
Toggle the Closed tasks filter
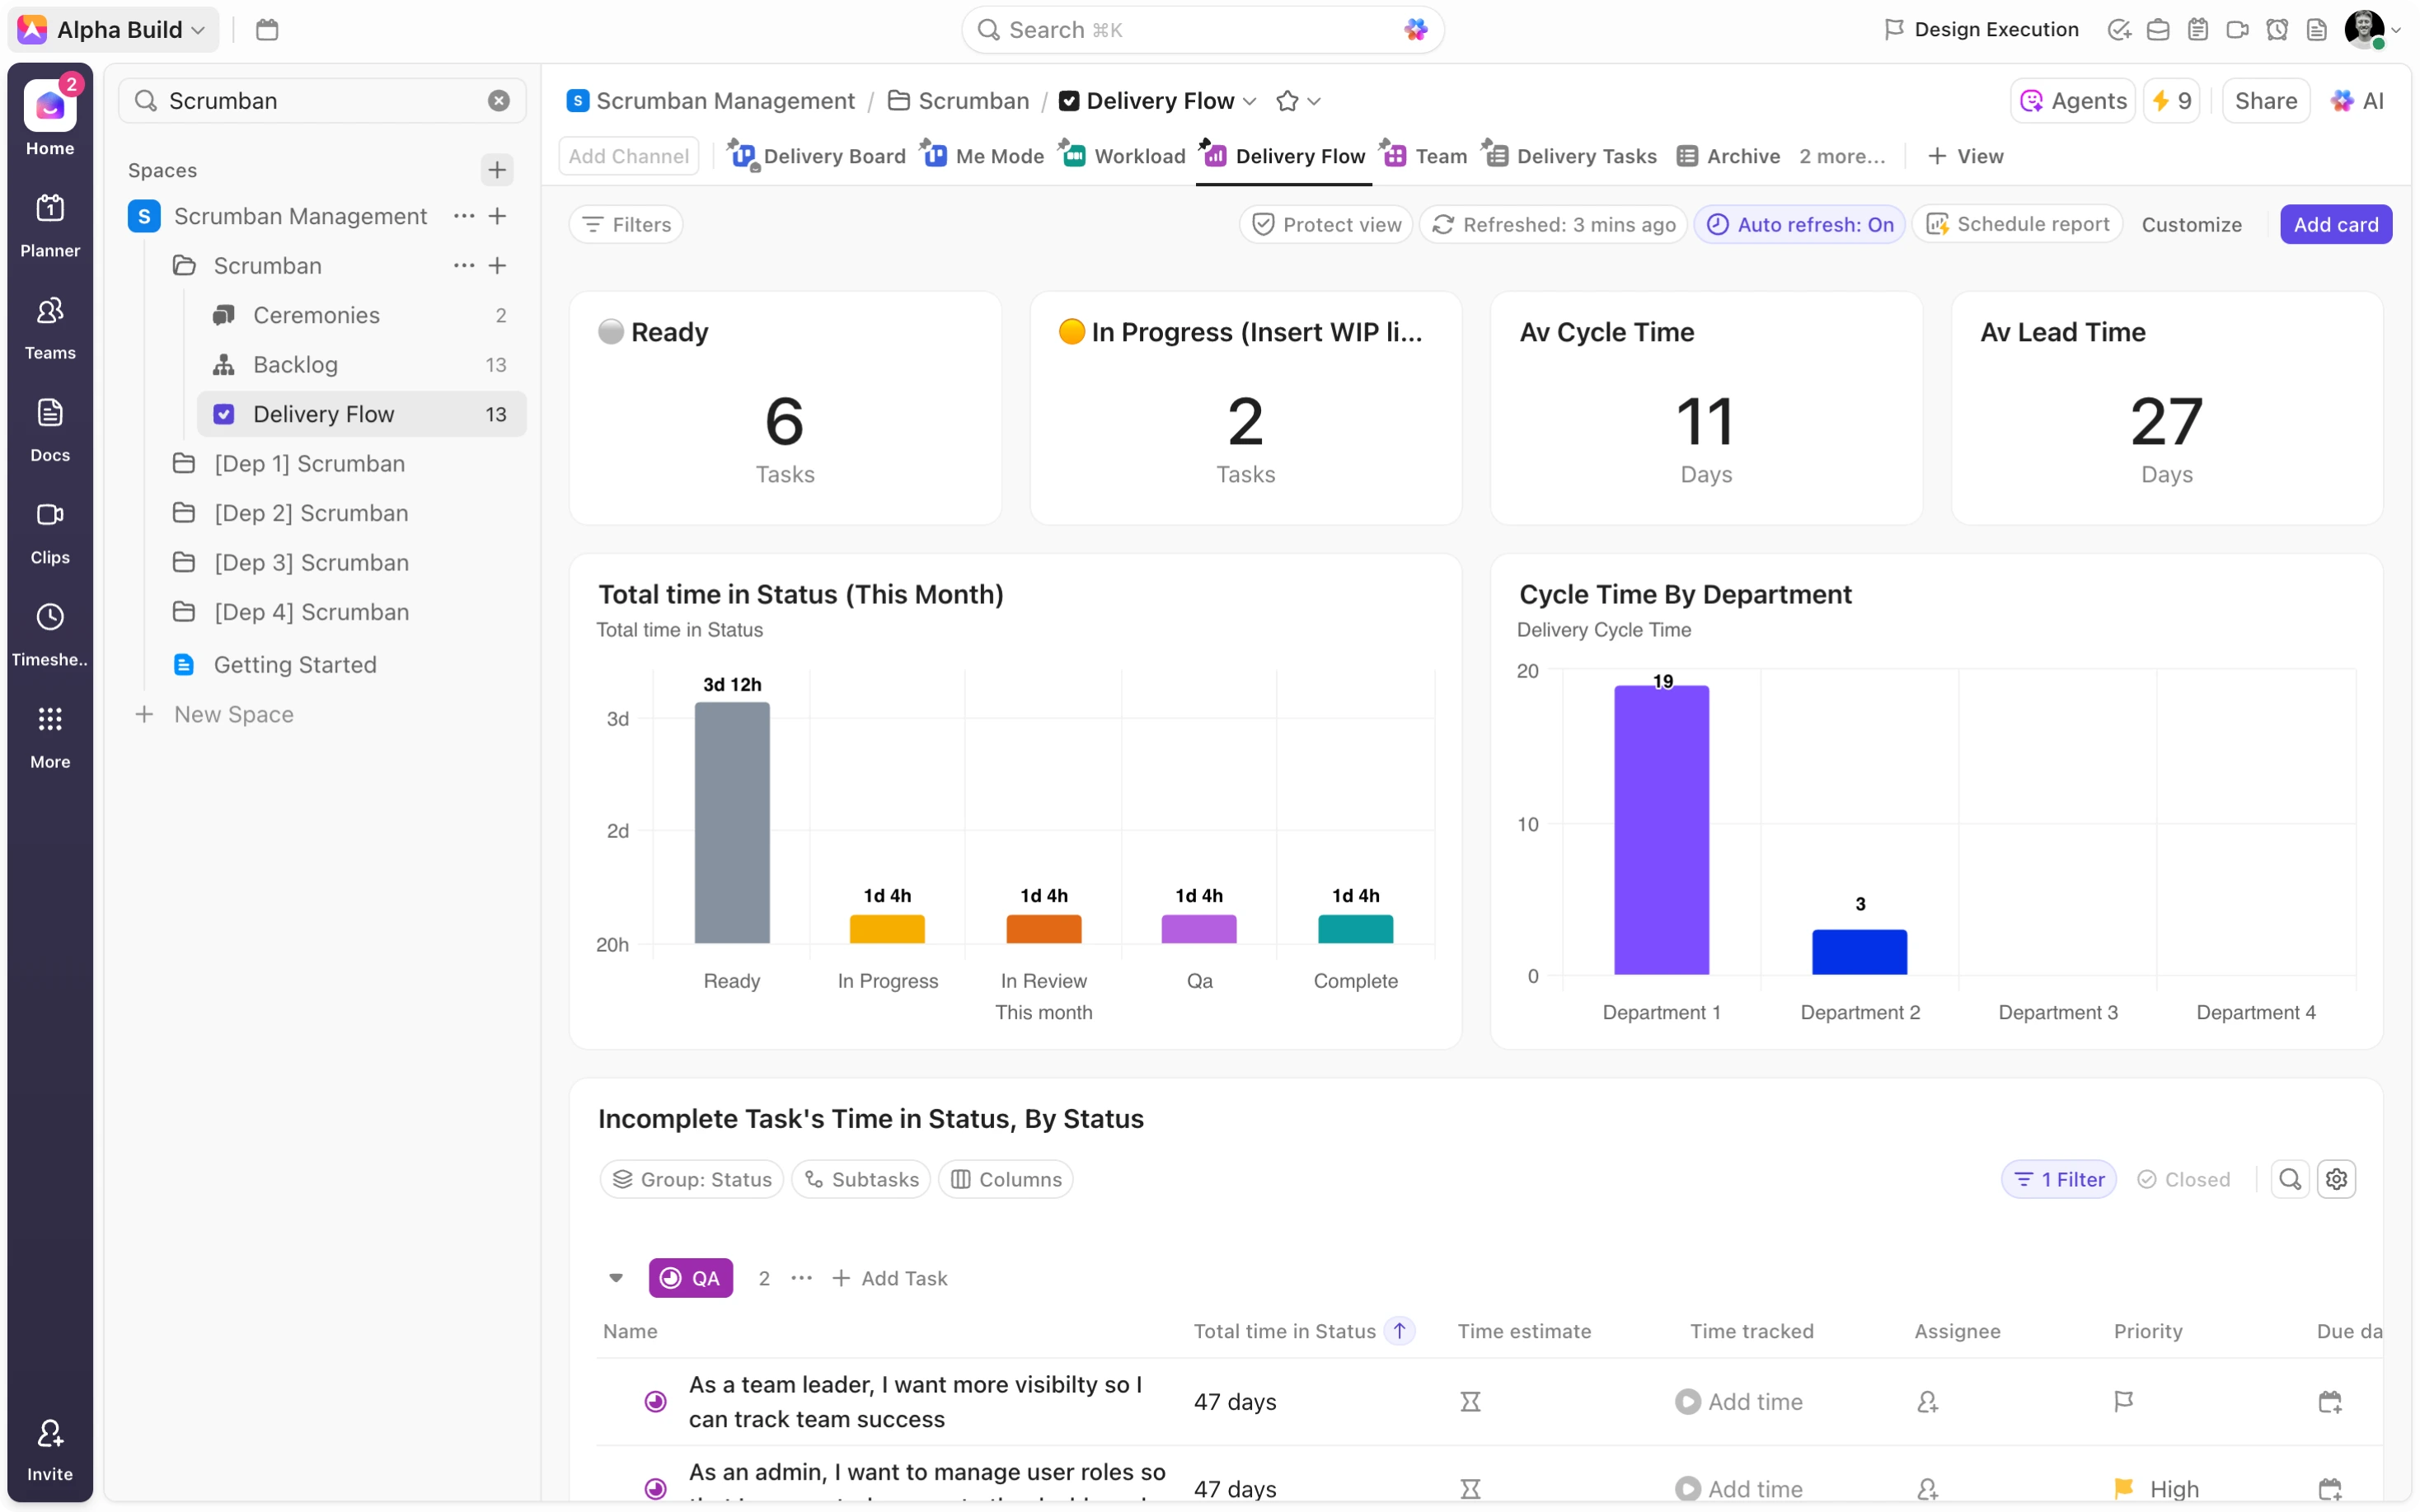tap(2185, 1179)
